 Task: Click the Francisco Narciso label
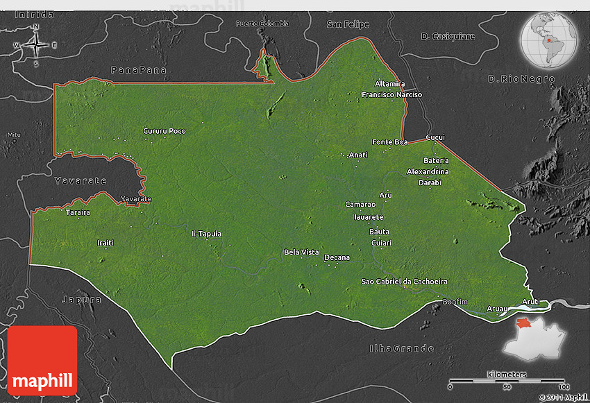(391, 94)
